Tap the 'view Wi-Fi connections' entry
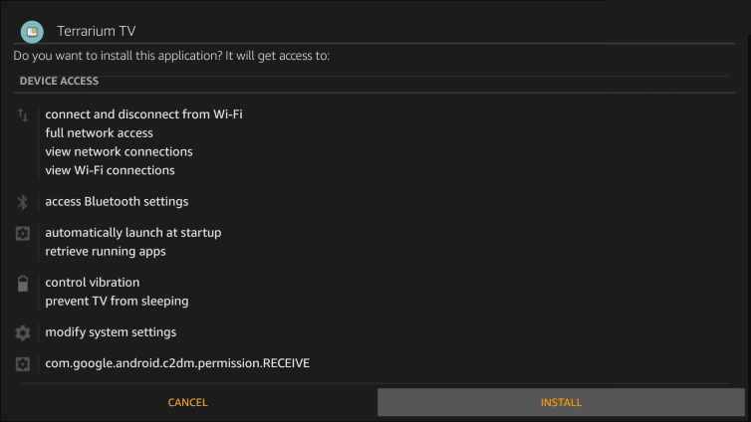The image size is (751, 422). pos(110,170)
